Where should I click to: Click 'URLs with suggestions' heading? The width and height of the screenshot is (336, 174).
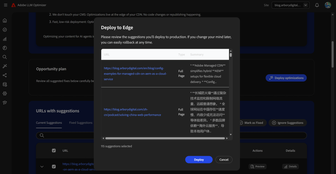(x=58, y=111)
